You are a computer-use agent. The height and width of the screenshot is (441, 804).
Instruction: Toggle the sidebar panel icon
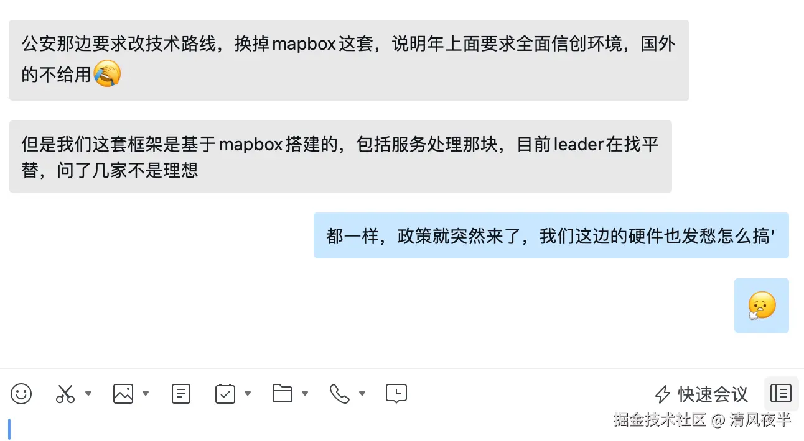(x=781, y=393)
